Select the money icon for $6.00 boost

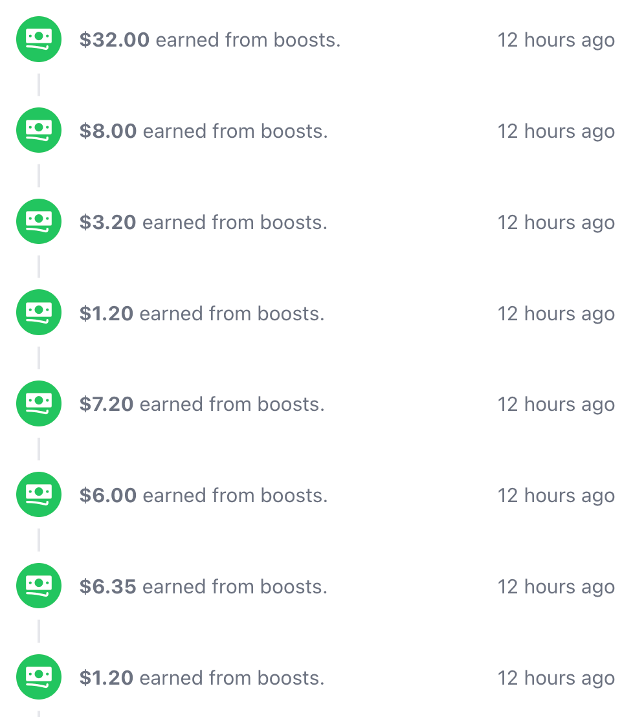click(x=39, y=495)
